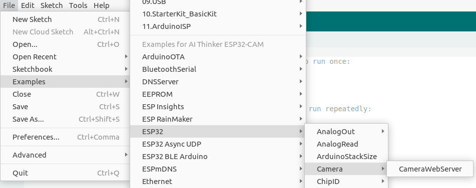Image resolution: width=476 pixels, height=188 pixels.
Task: Close the current sketch via Close
Action: (65, 94)
